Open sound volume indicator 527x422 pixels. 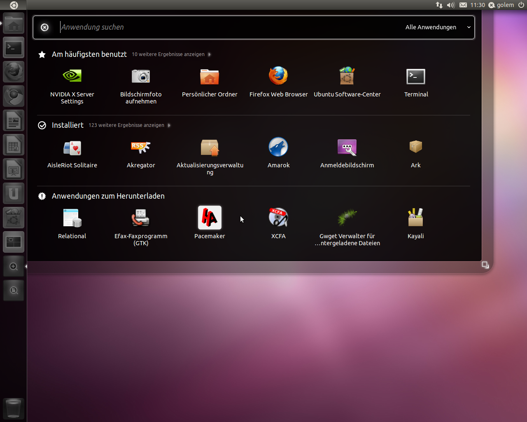(451, 5)
